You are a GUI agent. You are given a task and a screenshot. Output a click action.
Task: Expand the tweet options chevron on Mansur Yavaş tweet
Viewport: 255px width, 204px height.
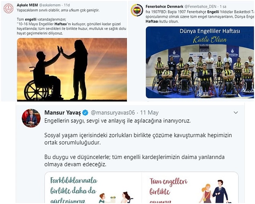pyautogui.click(x=236, y=112)
